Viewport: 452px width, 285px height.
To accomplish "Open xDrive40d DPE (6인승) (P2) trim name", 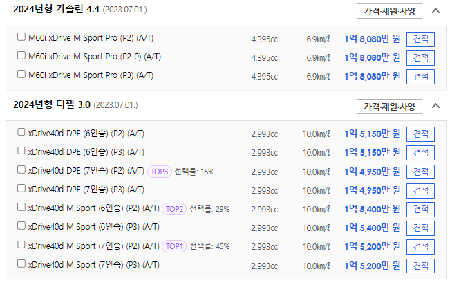I will [x=86, y=134].
